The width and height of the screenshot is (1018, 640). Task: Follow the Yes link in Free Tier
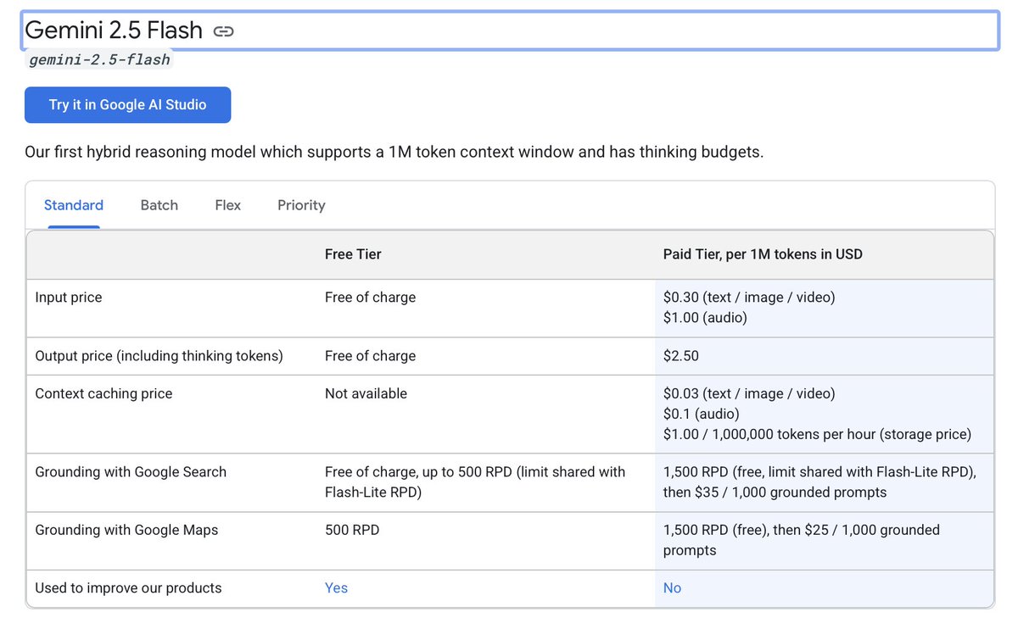pyautogui.click(x=336, y=587)
